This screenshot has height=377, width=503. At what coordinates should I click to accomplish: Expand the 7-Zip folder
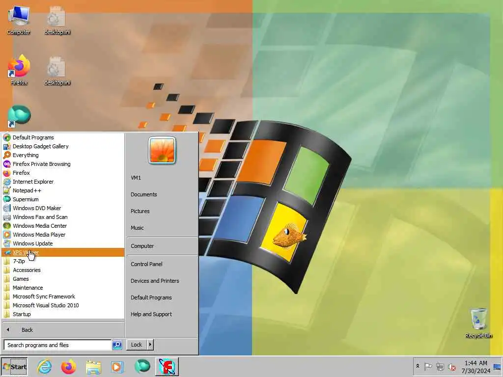pyautogui.click(x=63, y=261)
